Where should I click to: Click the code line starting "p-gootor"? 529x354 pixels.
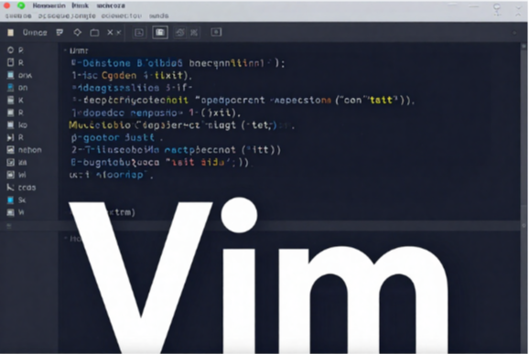[117, 137]
